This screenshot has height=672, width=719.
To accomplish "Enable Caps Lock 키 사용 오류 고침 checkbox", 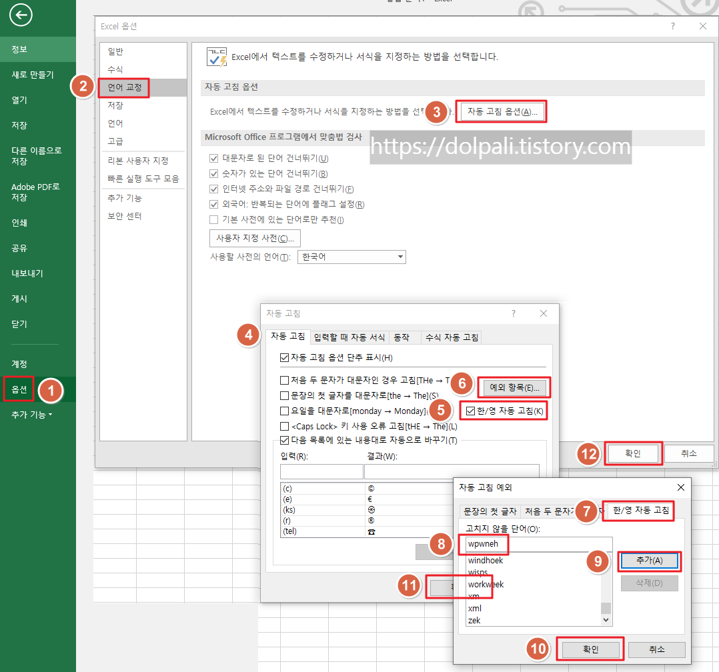I will click(x=284, y=426).
